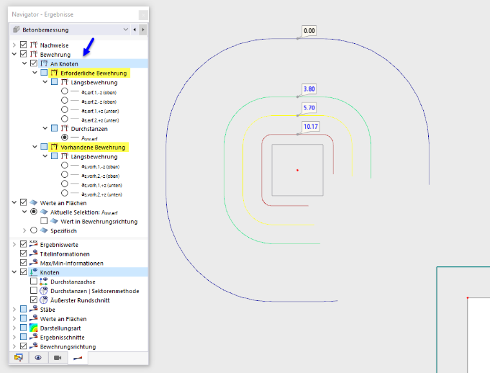Toggle the Bewehrung checkbox

23,54
